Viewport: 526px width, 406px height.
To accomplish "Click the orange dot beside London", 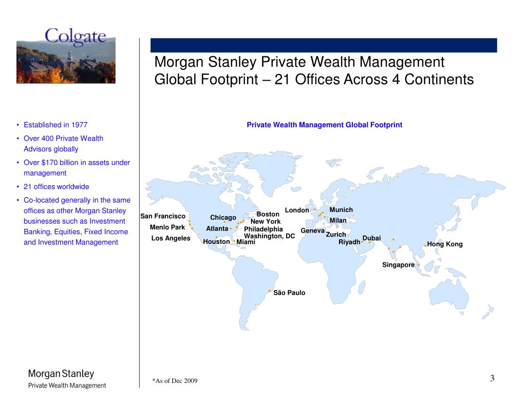I will coord(315,209).
